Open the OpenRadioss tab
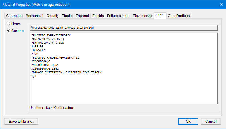The height and width of the screenshot is (129, 226). coord(178,16)
